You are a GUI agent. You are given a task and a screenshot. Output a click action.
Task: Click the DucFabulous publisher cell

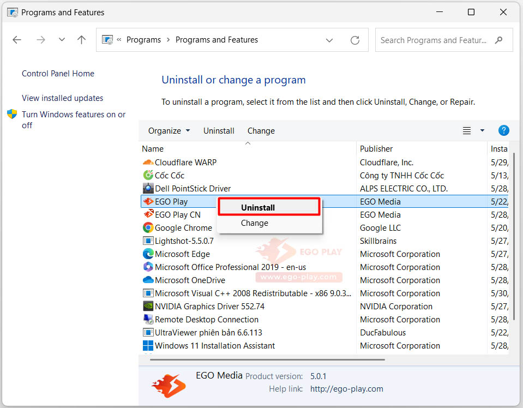(x=383, y=333)
